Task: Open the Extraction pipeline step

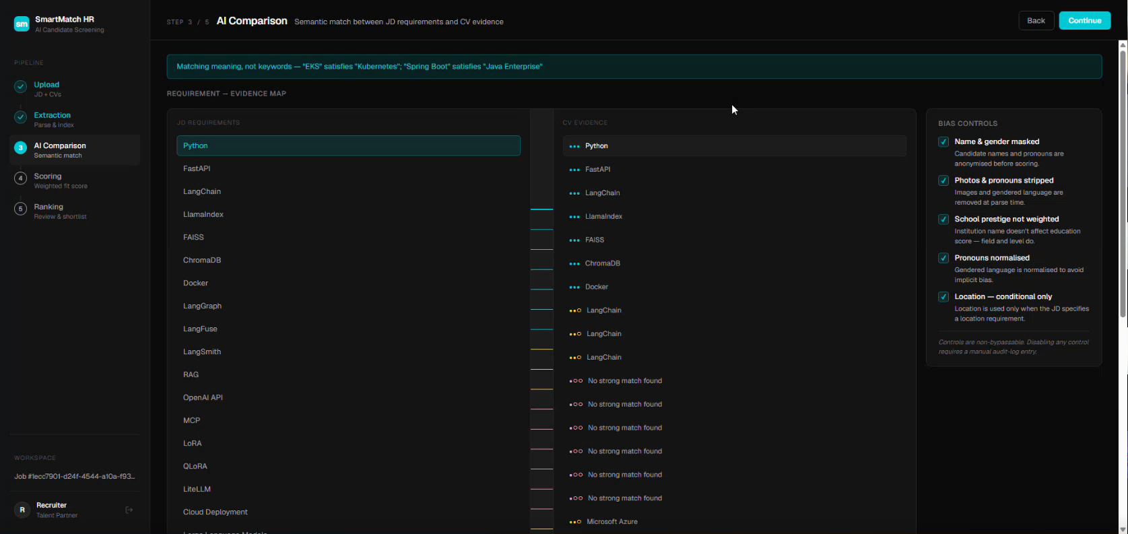Action: [x=75, y=119]
